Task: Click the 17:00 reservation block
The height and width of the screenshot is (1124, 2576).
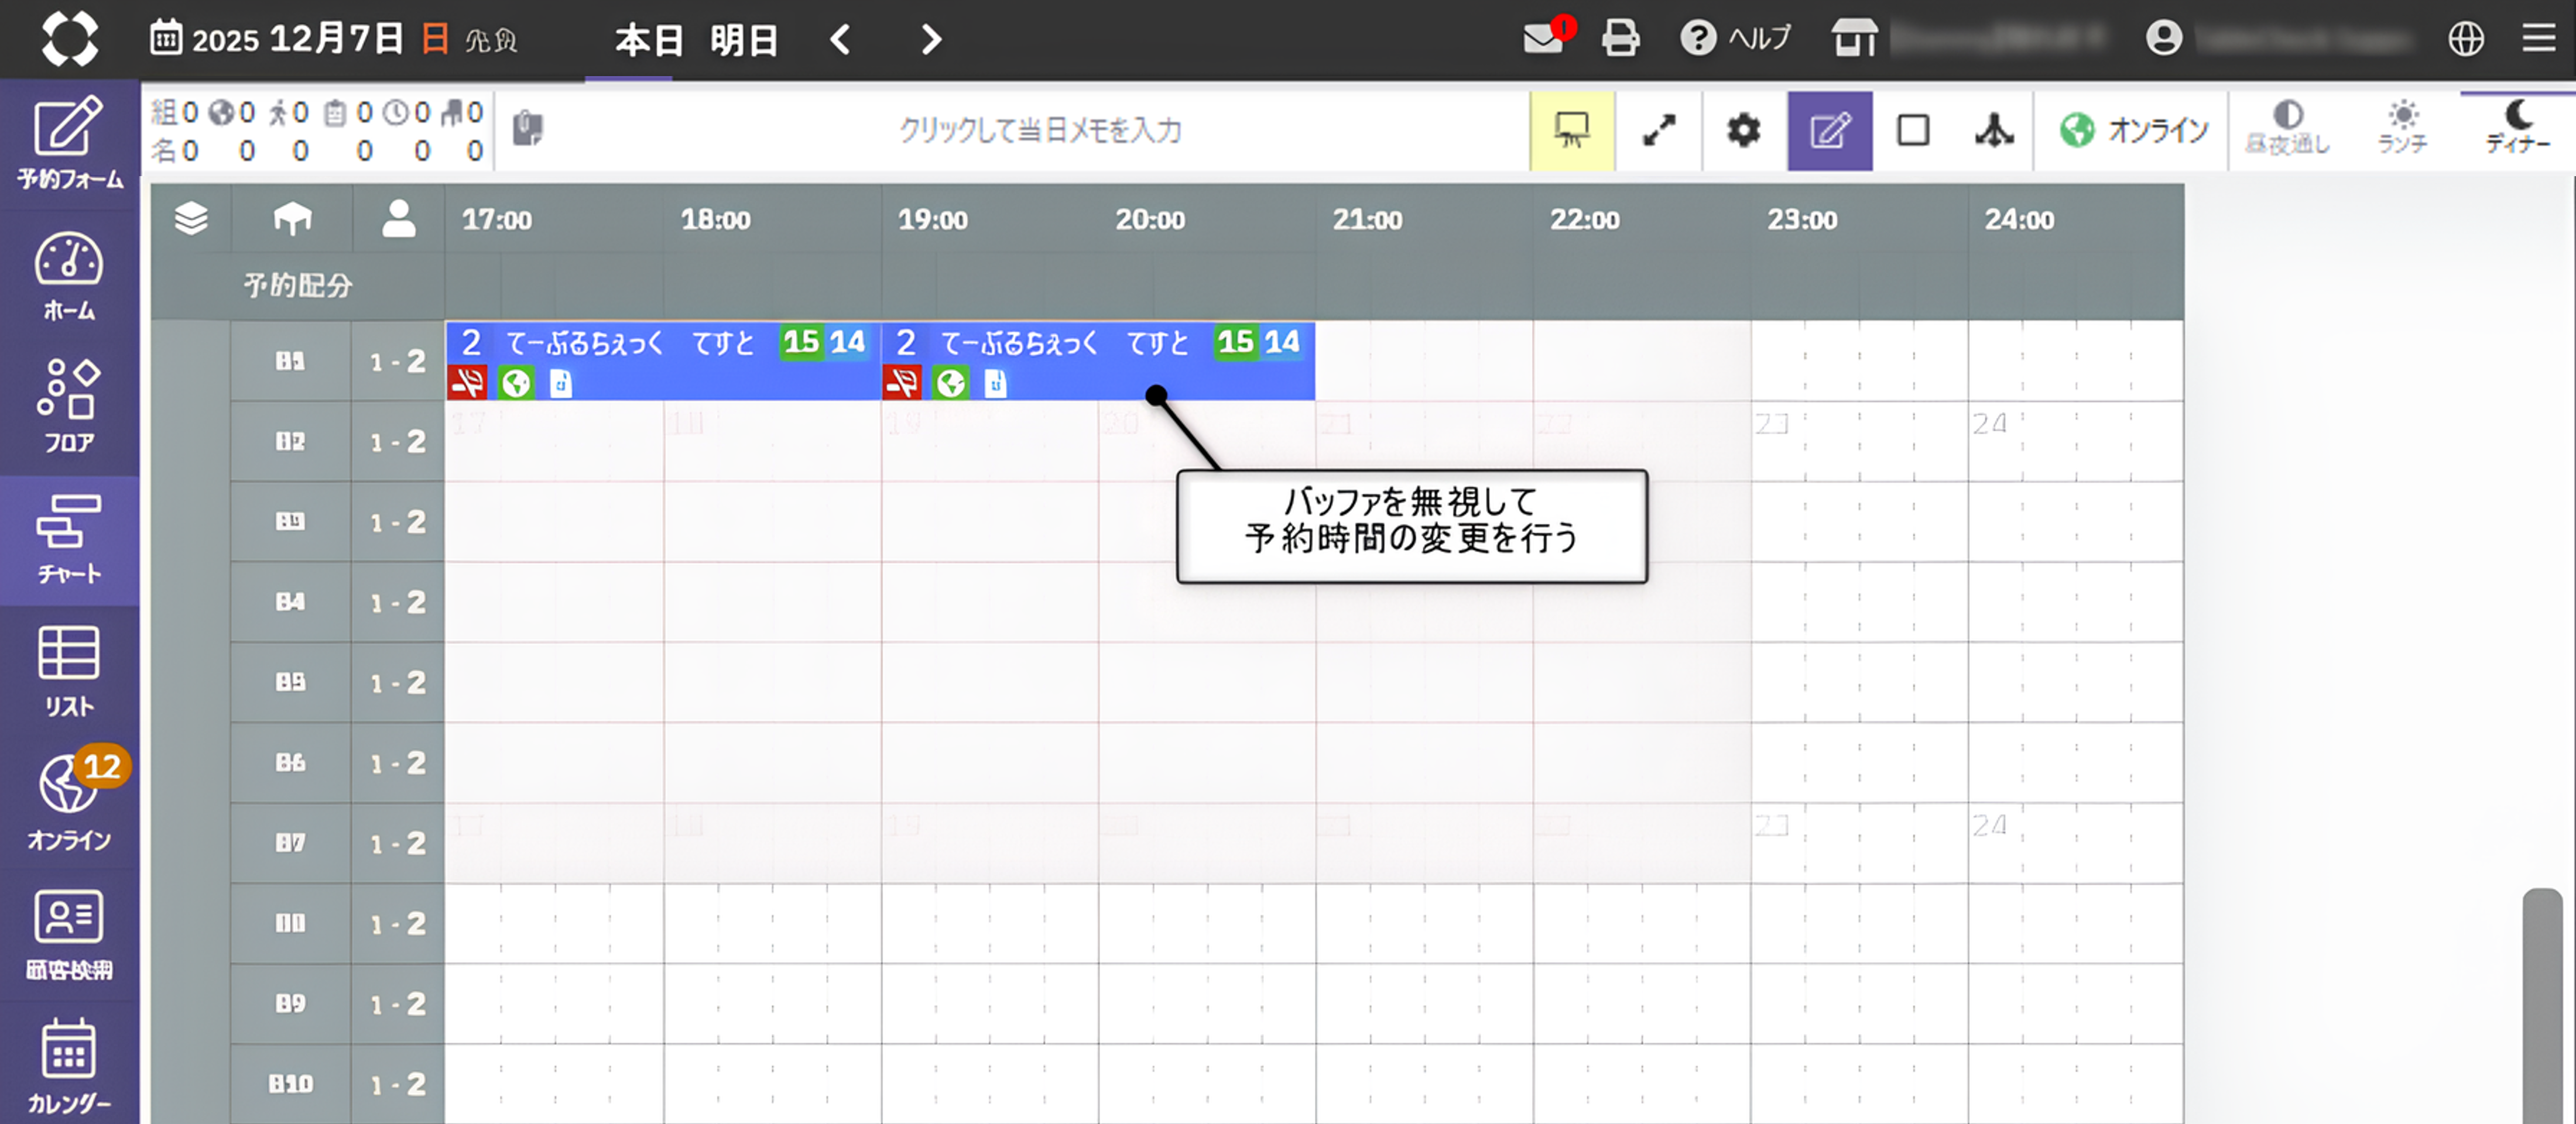Action: click(663, 360)
